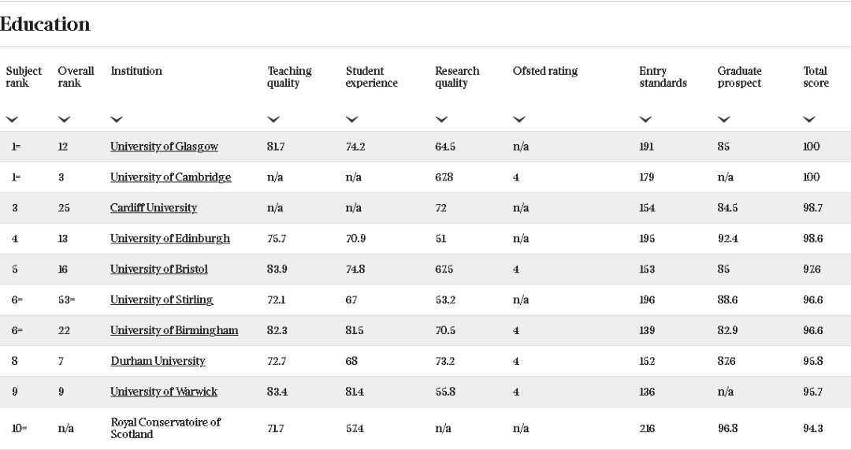
Task: Open the University of Glasgow link
Action: pyautogui.click(x=164, y=147)
